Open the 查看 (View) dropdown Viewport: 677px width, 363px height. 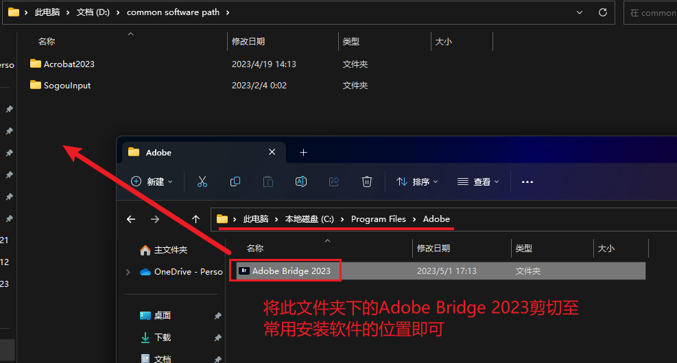478,181
